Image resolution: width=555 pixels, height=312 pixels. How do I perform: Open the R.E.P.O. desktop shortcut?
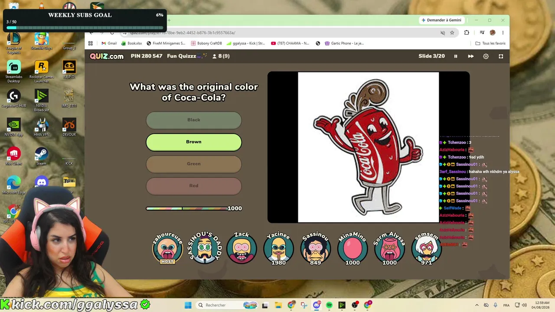(x=69, y=69)
